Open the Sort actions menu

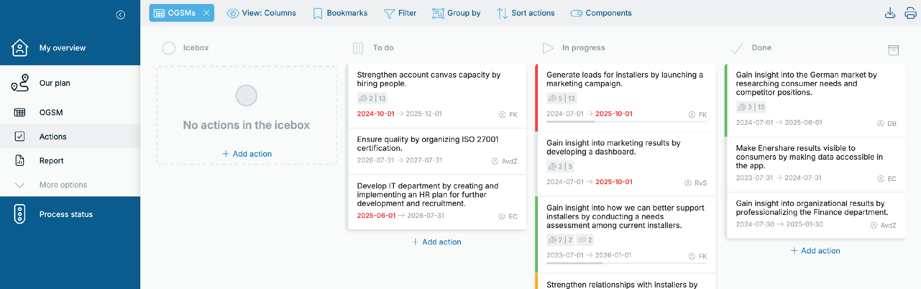click(525, 13)
